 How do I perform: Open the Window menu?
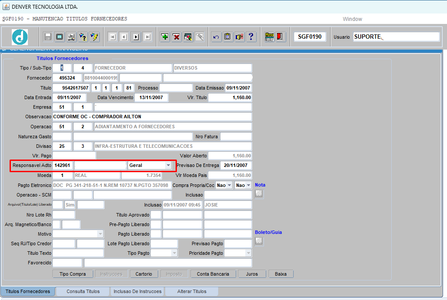point(352,19)
